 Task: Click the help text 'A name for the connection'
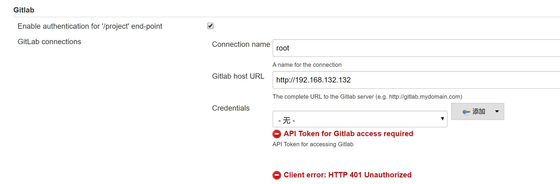click(x=307, y=65)
